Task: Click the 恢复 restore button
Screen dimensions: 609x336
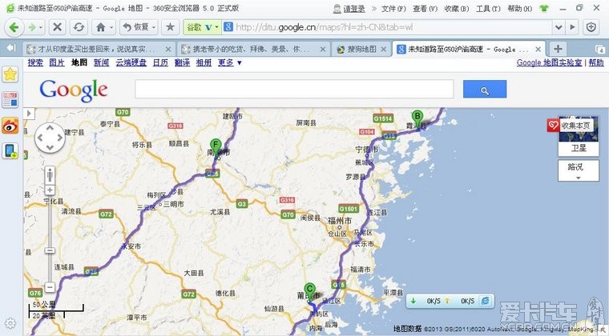Action: coord(139,27)
